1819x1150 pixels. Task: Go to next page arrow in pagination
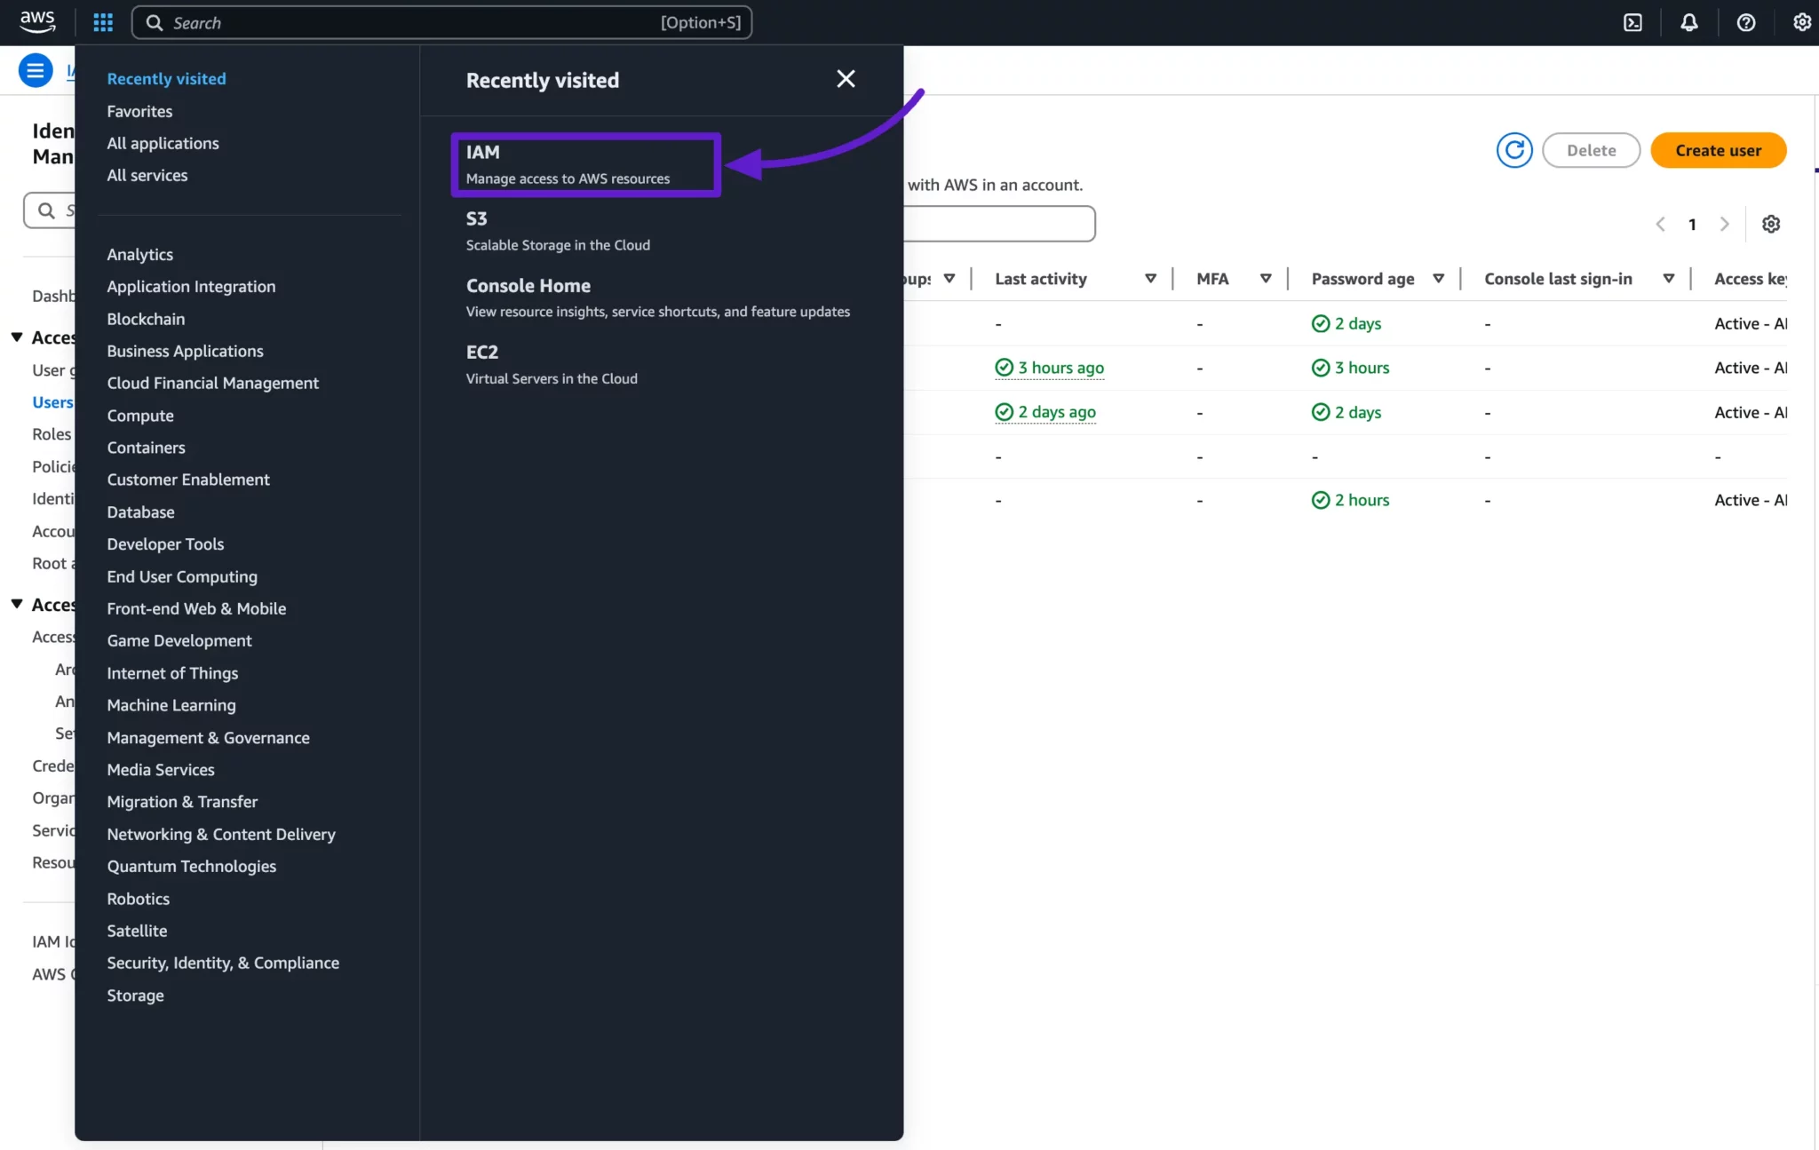[x=1724, y=224]
